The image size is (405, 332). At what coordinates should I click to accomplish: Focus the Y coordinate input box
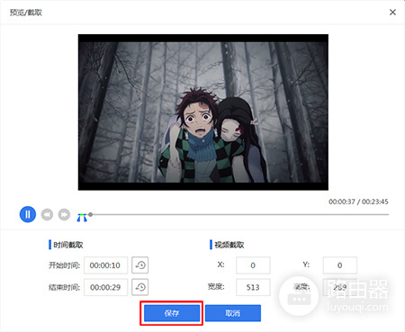340,265
